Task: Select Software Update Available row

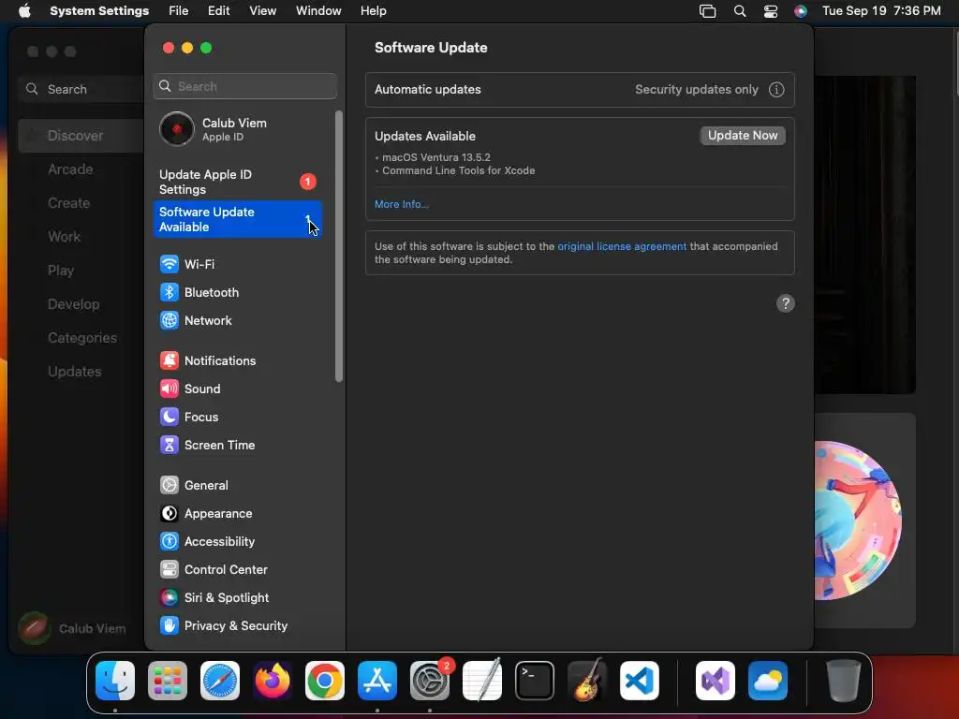Action: (237, 219)
